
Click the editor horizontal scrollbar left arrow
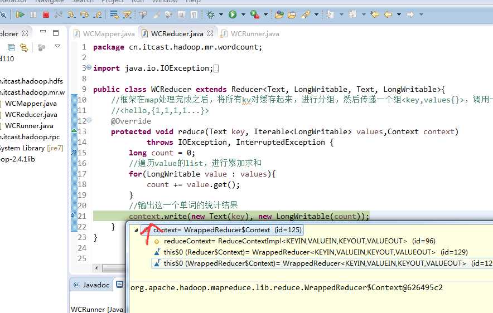[x=96, y=268]
